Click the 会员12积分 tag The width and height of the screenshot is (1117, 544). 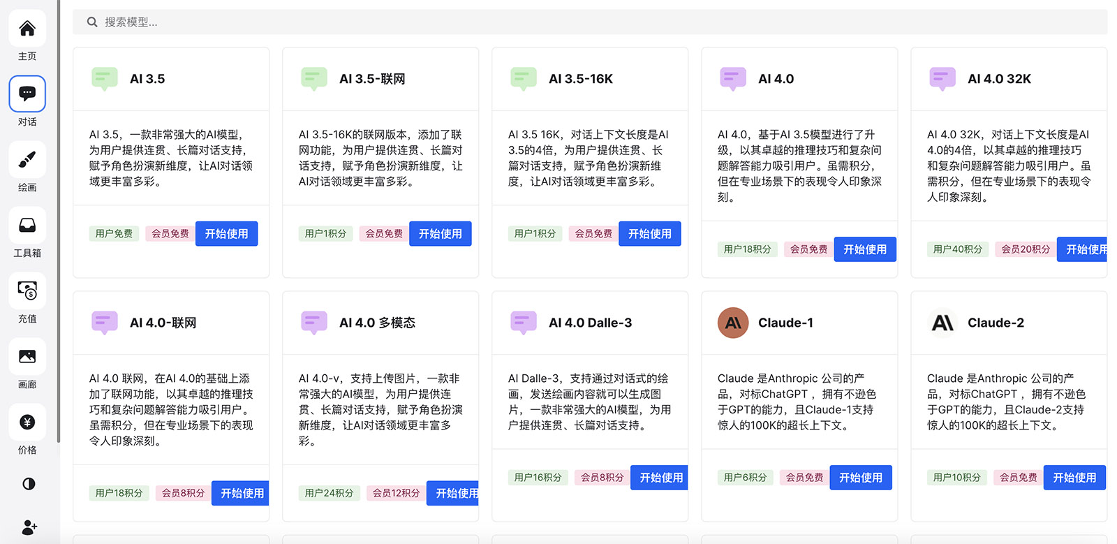click(x=396, y=493)
